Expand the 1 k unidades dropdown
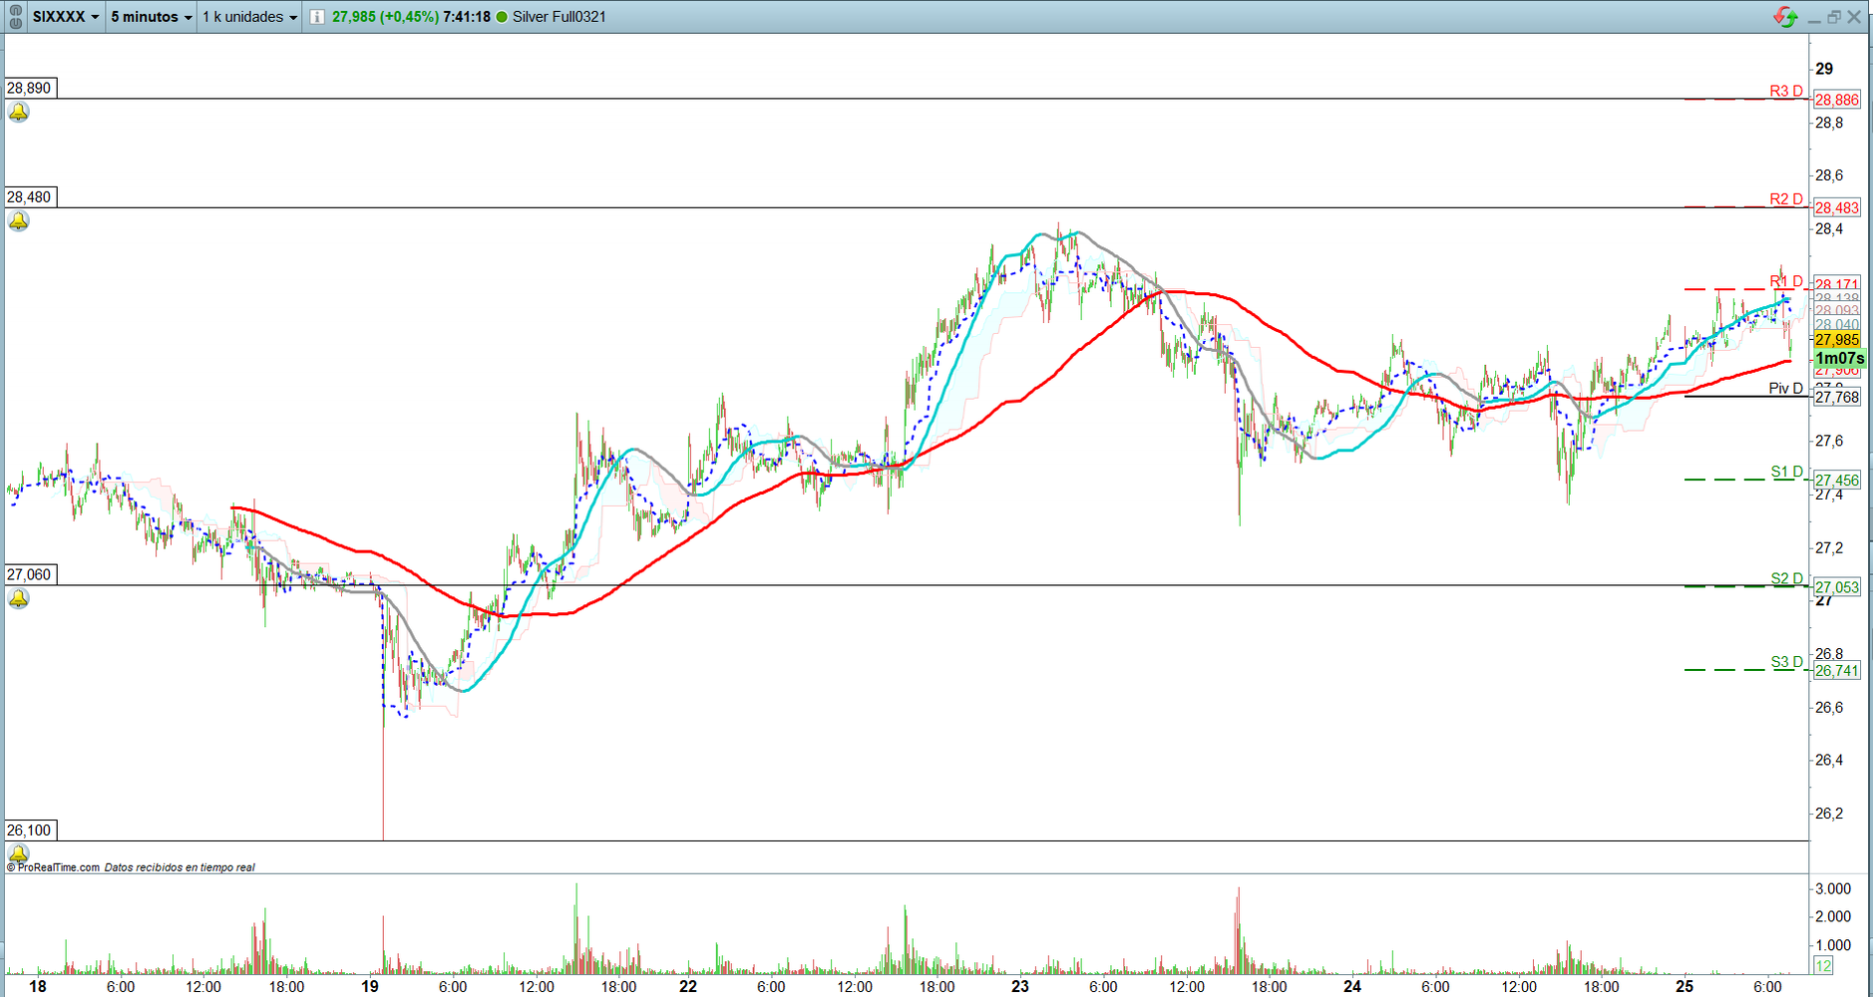This screenshot has width=1873, height=997. [x=249, y=17]
